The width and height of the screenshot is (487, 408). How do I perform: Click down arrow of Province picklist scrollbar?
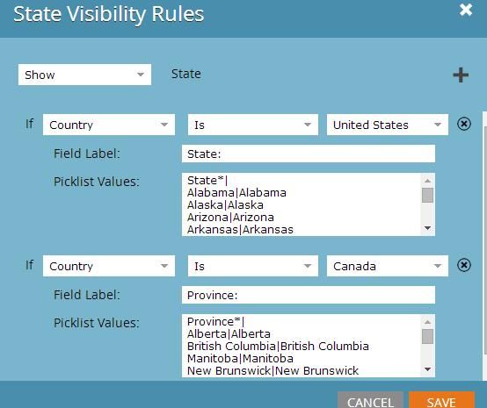pos(428,369)
